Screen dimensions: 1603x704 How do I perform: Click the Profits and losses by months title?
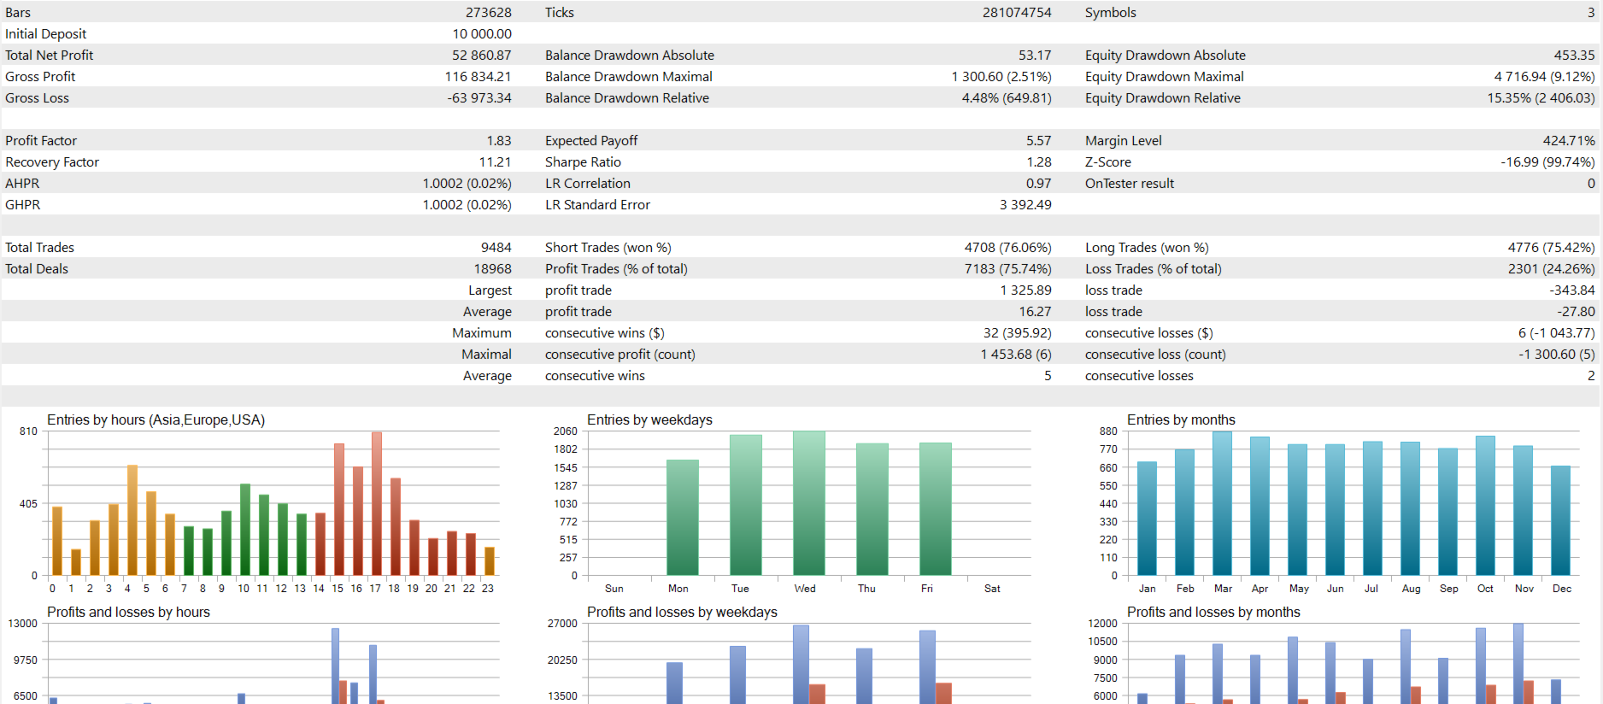[1213, 612]
